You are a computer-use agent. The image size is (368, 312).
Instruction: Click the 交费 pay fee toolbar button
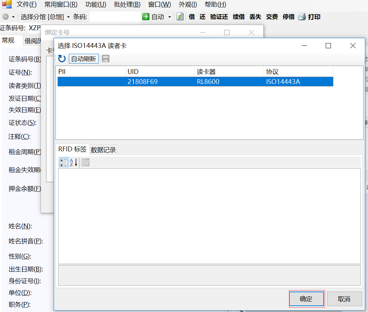click(x=272, y=17)
